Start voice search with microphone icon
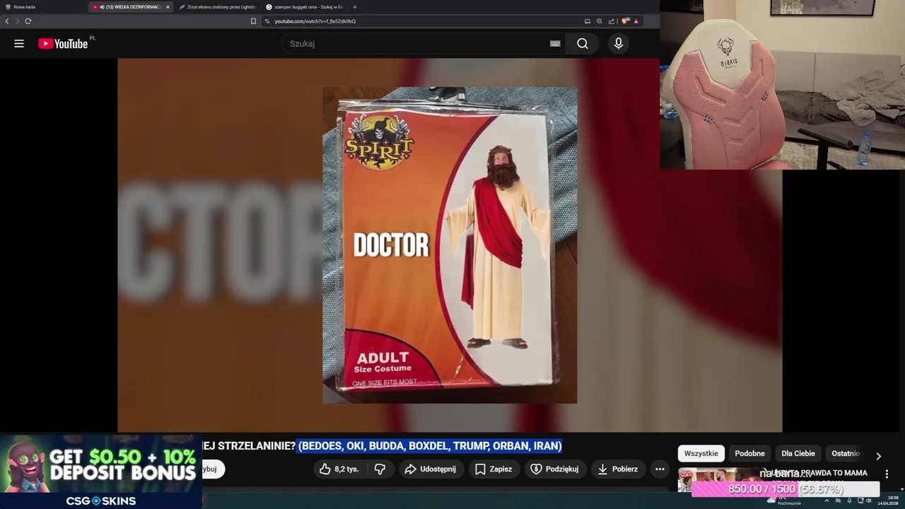This screenshot has width=905, height=509. coord(619,44)
